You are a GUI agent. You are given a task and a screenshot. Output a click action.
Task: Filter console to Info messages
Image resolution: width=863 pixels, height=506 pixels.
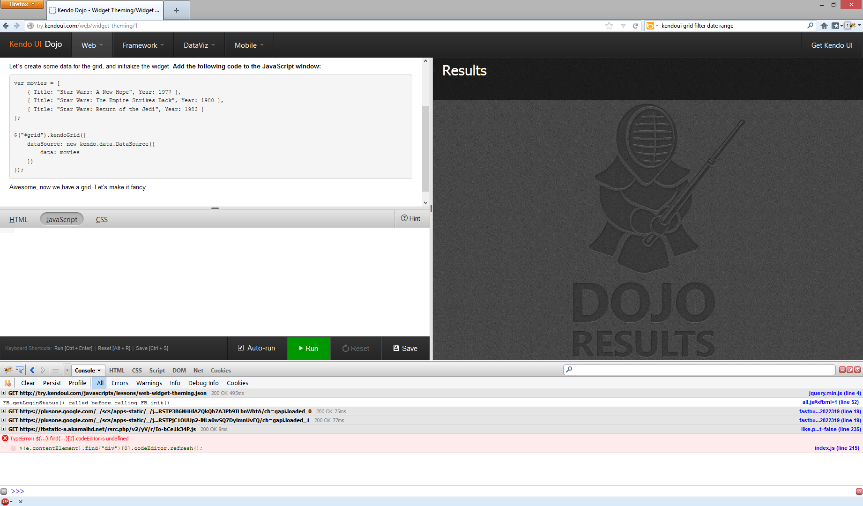[175, 383]
